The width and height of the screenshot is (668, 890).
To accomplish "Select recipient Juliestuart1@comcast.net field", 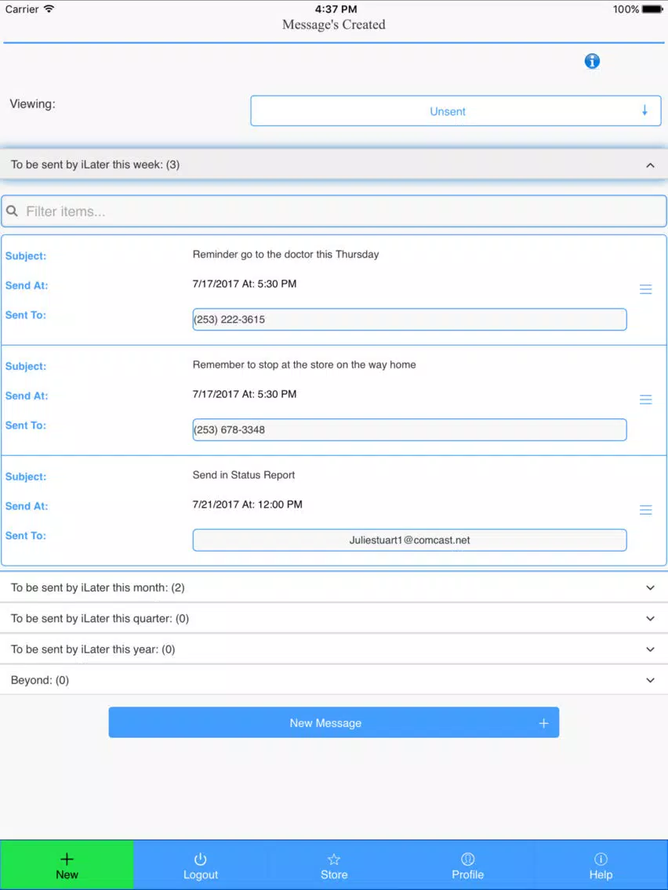I will 409,540.
